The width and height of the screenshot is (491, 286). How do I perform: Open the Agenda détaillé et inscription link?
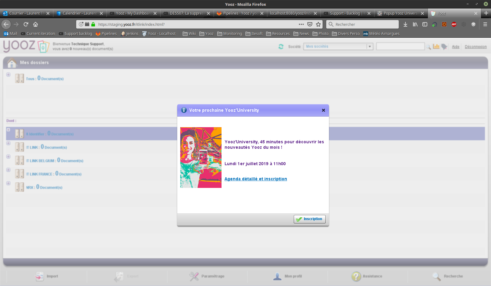click(x=256, y=179)
